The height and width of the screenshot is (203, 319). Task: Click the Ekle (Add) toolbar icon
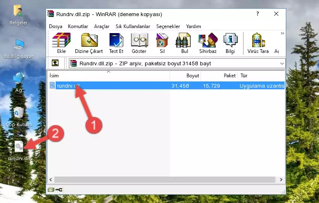point(61,43)
